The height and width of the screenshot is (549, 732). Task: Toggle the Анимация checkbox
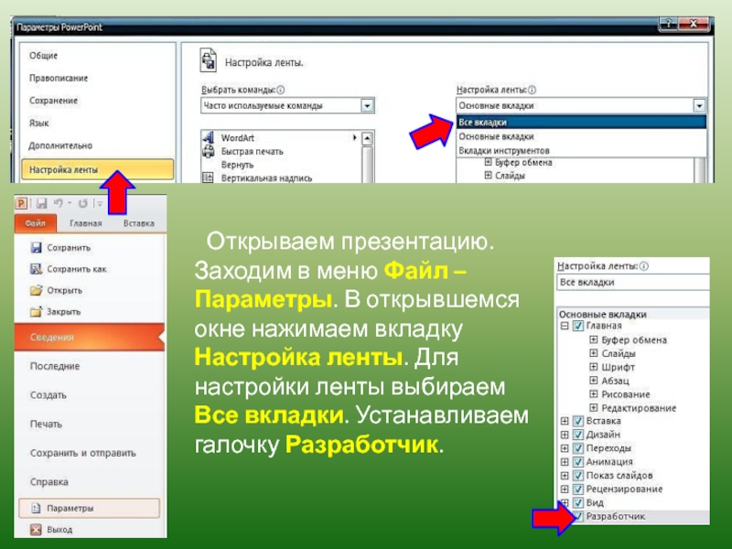(578, 462)
